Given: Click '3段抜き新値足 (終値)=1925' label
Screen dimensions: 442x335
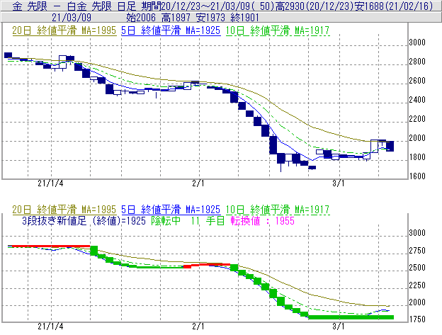Looking at the screenshot, I should coord(84,220).
